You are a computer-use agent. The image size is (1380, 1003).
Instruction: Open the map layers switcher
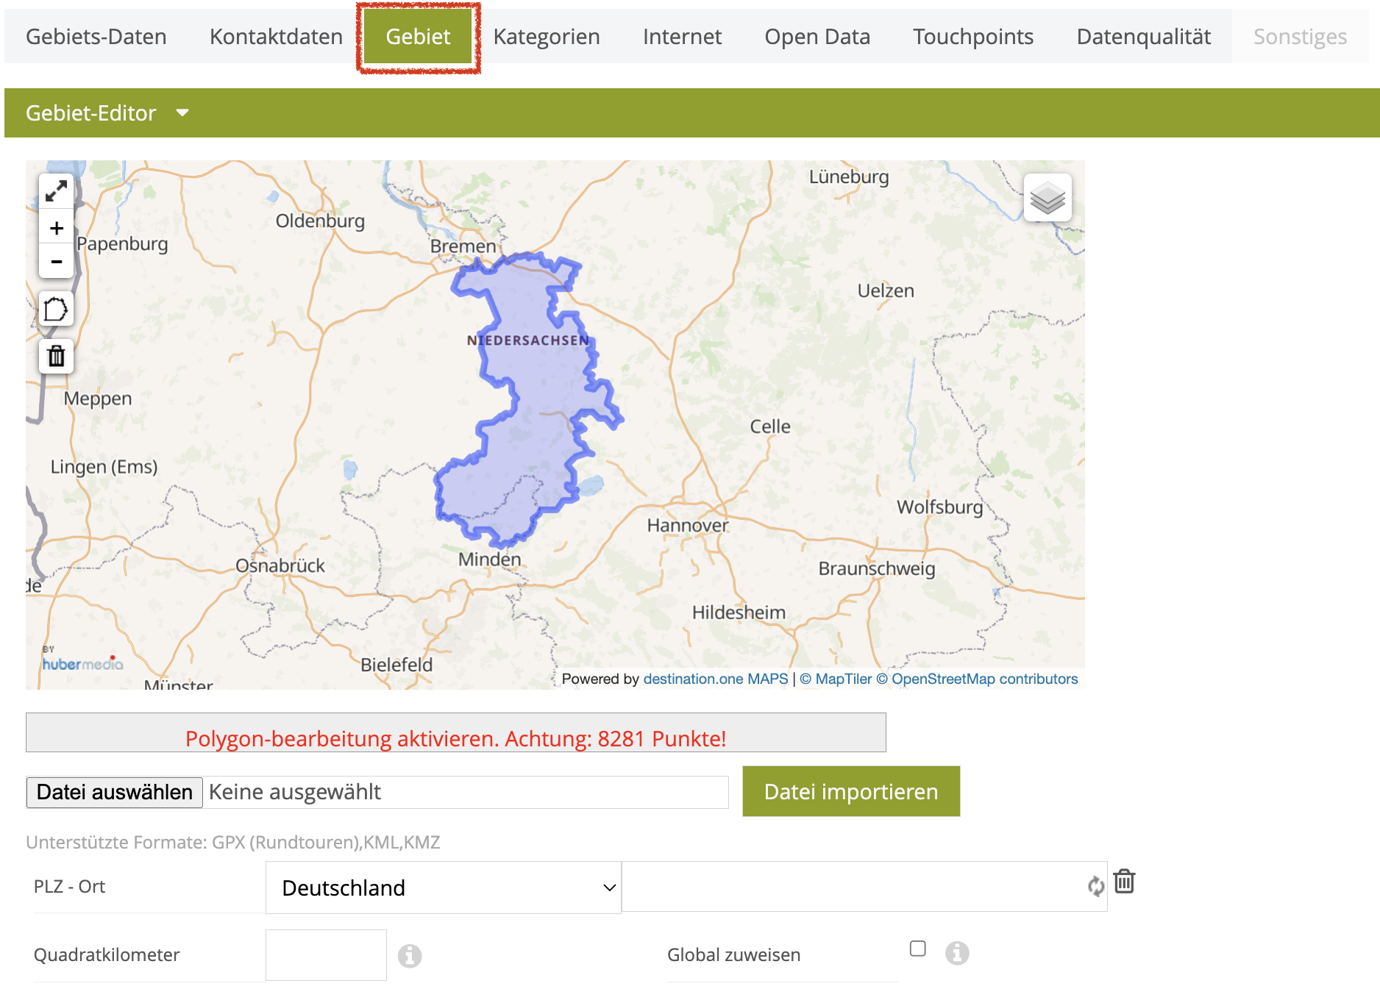[1048, 198]
